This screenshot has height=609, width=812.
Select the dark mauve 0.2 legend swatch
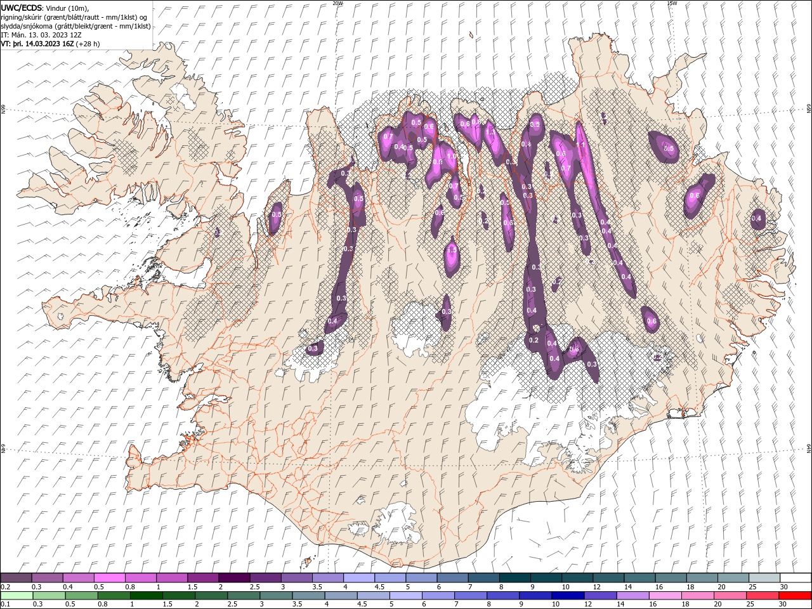pyautogui.click(x=16, y=578)
